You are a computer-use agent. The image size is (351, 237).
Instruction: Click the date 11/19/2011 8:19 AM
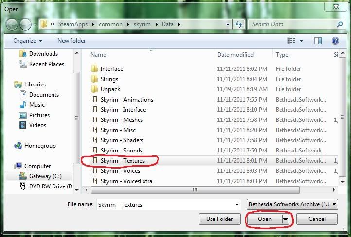point(242,89)
